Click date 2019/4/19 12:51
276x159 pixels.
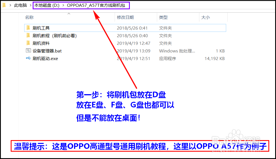133,59
